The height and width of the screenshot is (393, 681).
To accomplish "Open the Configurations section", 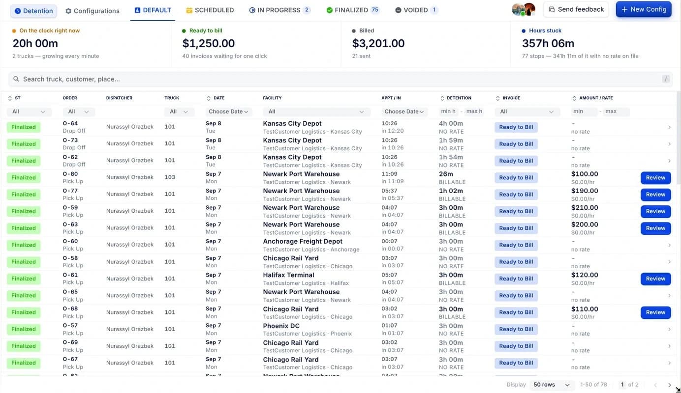I will (x=93, y=11).
